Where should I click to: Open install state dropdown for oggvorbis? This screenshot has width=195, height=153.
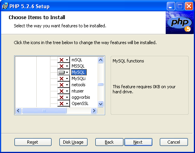pos(64,97)
